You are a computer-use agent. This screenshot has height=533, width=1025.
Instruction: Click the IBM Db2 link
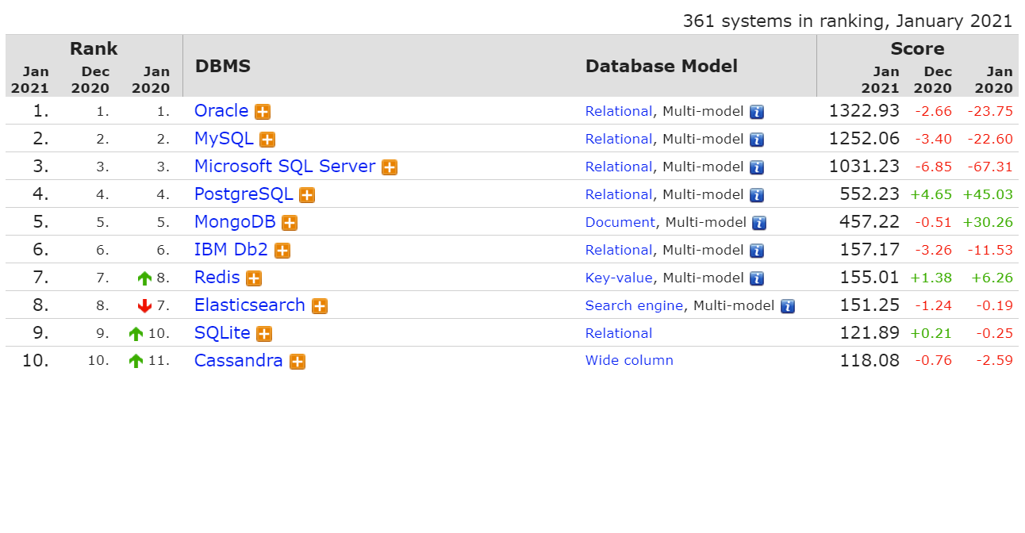231,250
